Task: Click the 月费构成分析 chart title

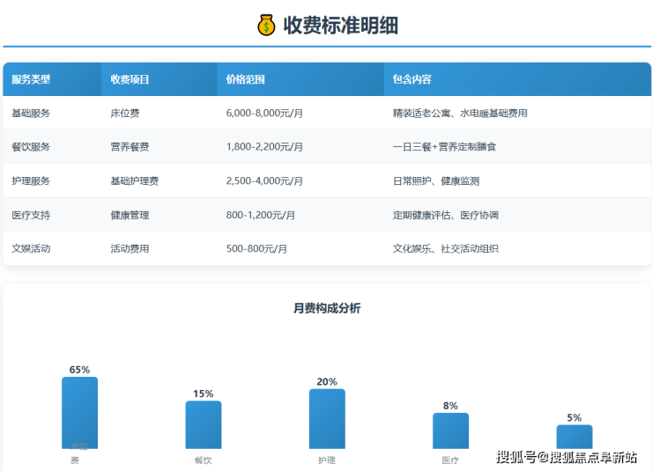Action: pos(326,308)
